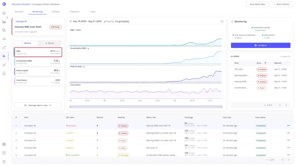Open the More actions dropdown
This screenshot has width=296, height=166.
[281, 4]
